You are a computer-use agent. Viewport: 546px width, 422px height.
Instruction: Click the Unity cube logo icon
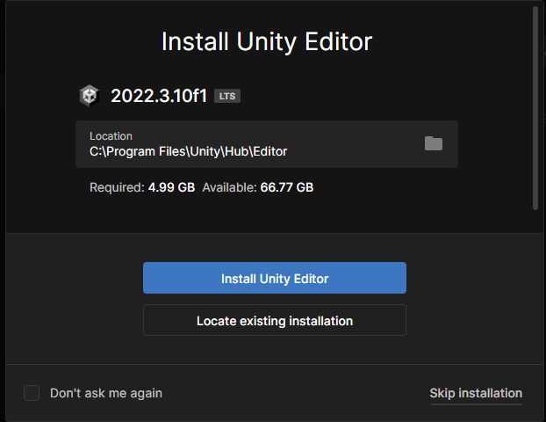tap(90, 96)
